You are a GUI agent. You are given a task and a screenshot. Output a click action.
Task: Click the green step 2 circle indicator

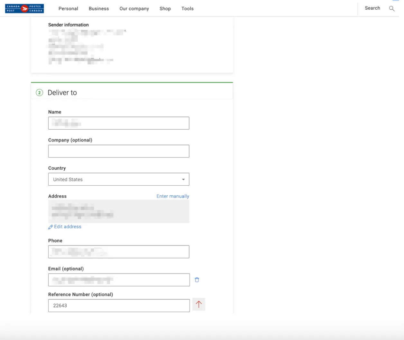click(39, 92)
